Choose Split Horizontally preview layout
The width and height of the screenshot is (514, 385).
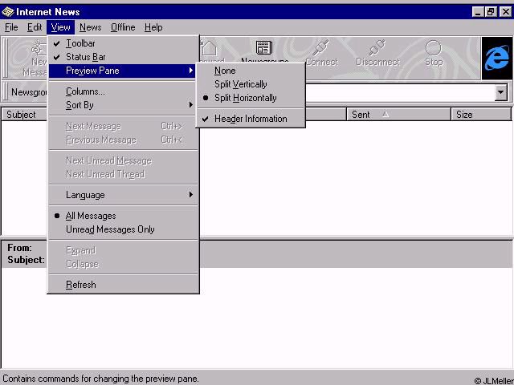251,98
